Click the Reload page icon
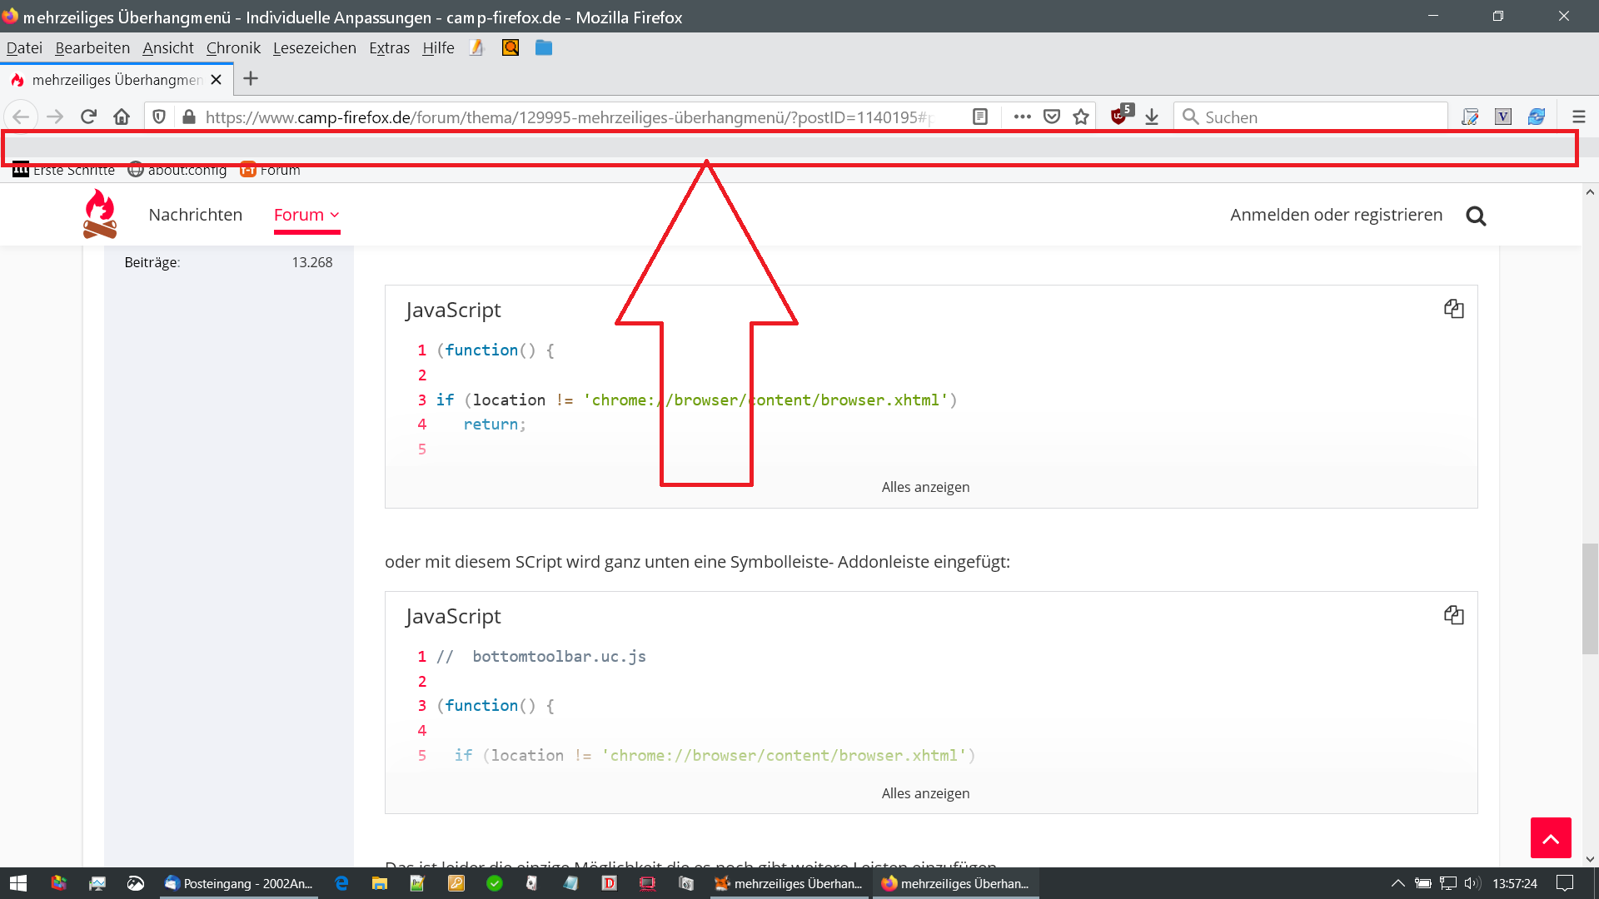This screenshot has width=1599, height=899. [x=88, y=117]
